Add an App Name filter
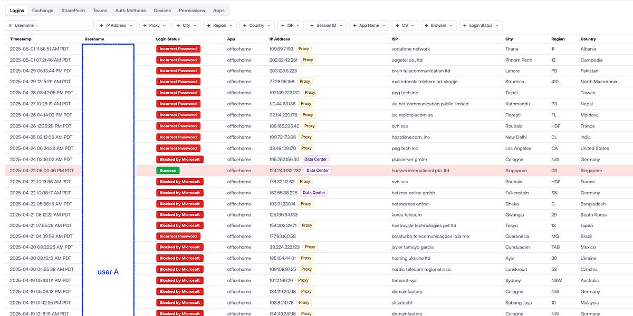 (x=369, y=25)
